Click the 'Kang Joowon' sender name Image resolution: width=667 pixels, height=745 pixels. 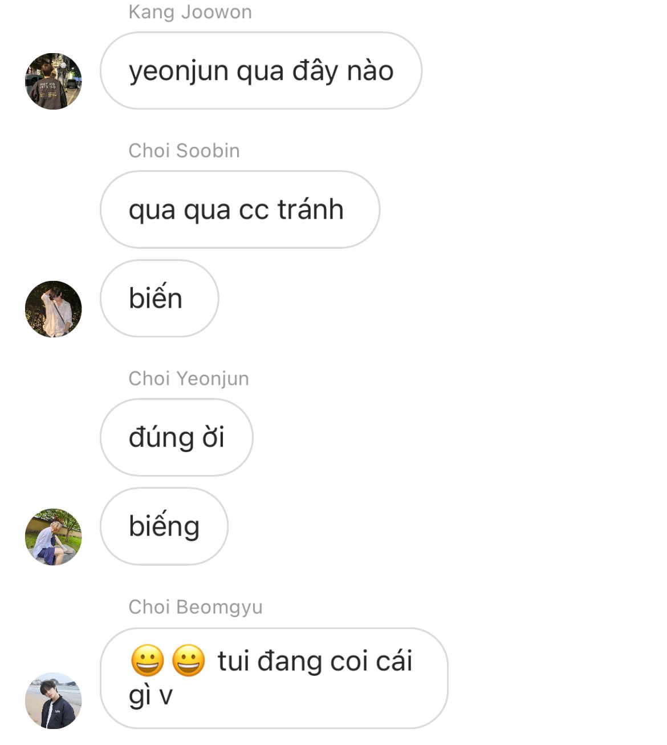tap(190, 11)
